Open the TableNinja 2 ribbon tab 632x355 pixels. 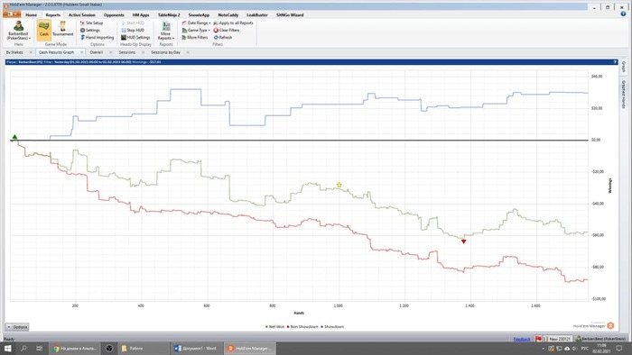pyautogui.click(x=169, y=15)
